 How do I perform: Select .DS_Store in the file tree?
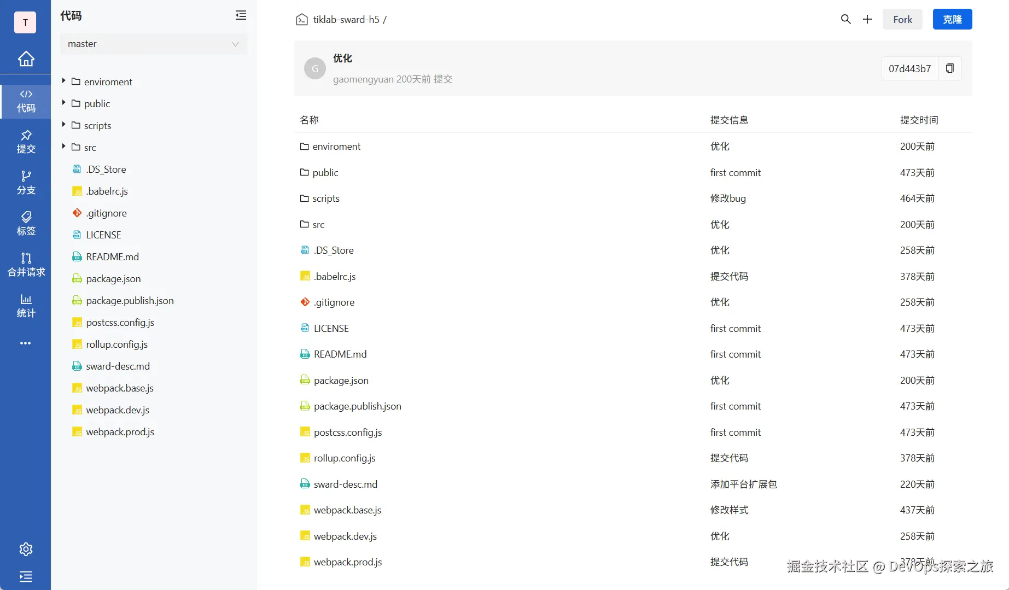106,170
